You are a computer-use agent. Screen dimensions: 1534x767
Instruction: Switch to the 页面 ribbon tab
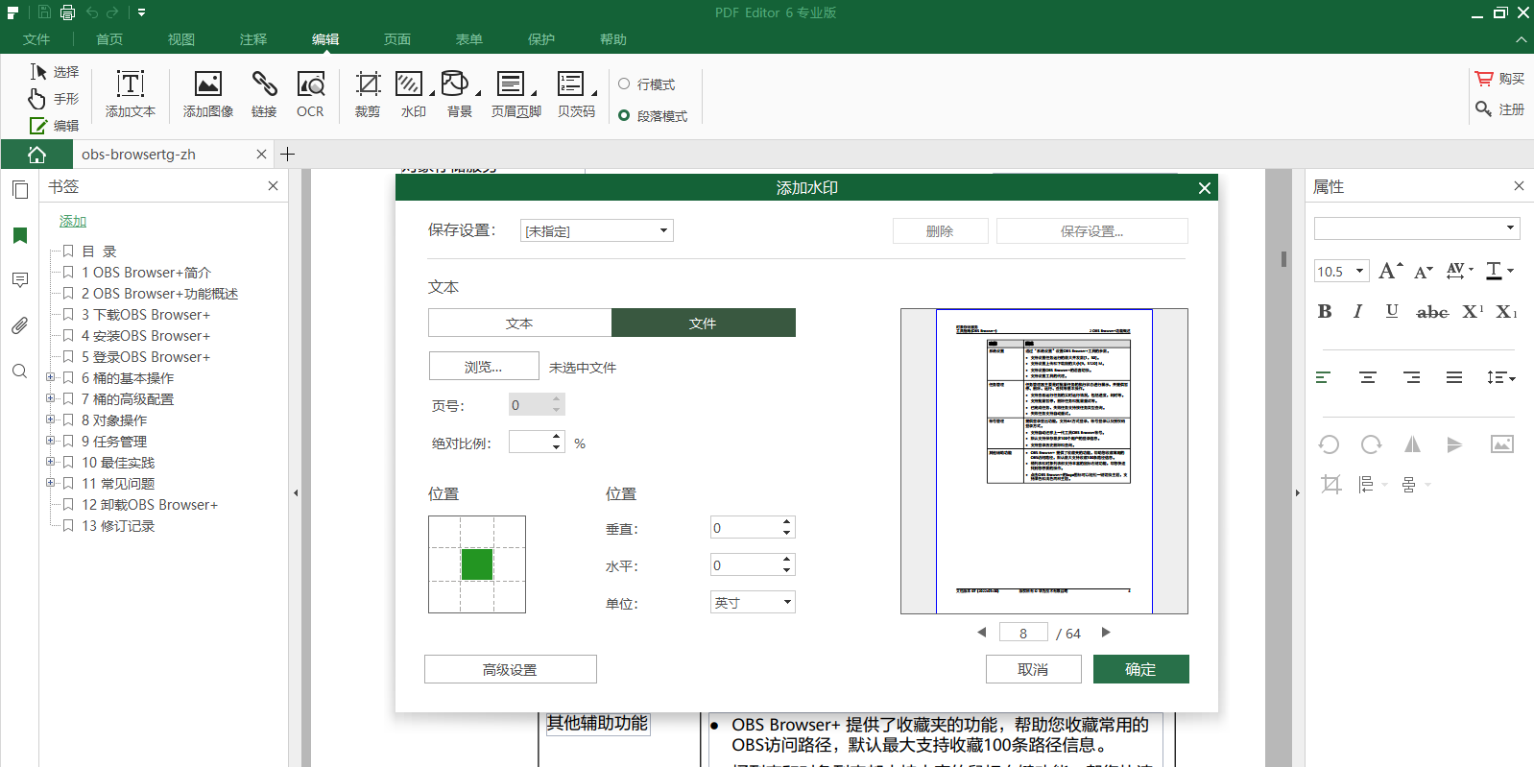[x=397, y=39]
